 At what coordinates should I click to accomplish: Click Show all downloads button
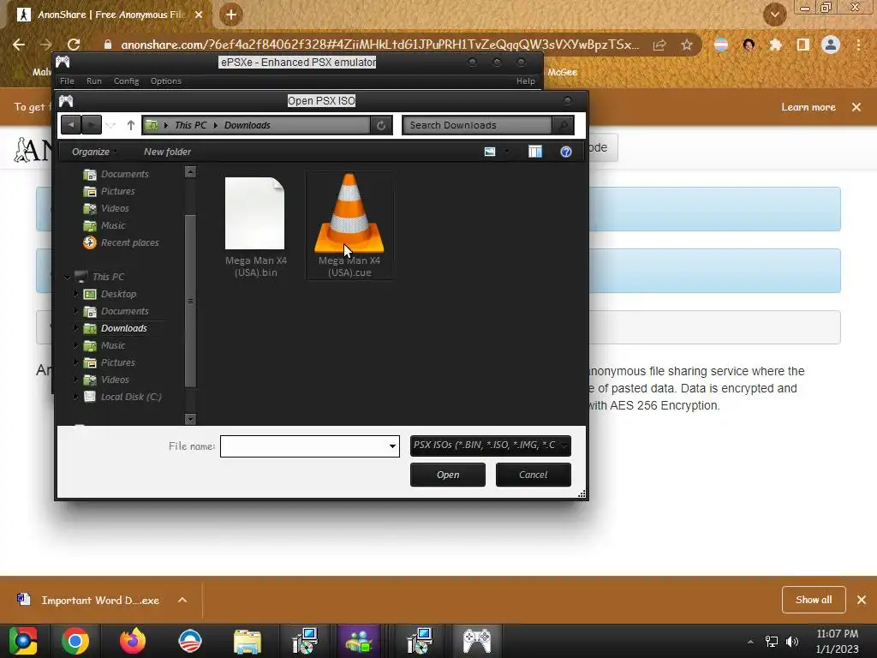[814, 600]
